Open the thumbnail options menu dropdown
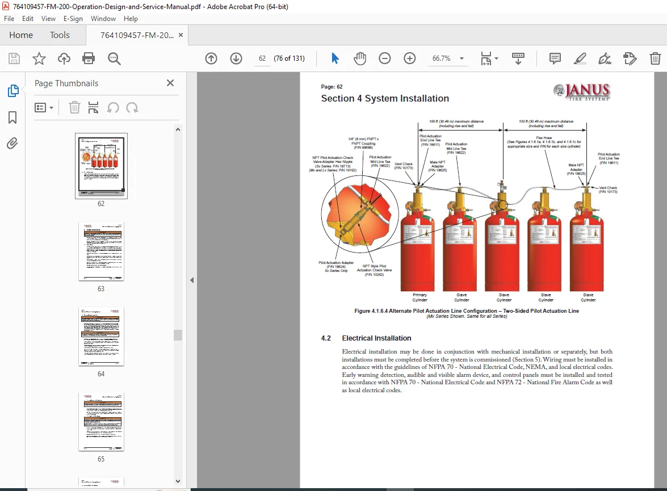 coord(44,108)
